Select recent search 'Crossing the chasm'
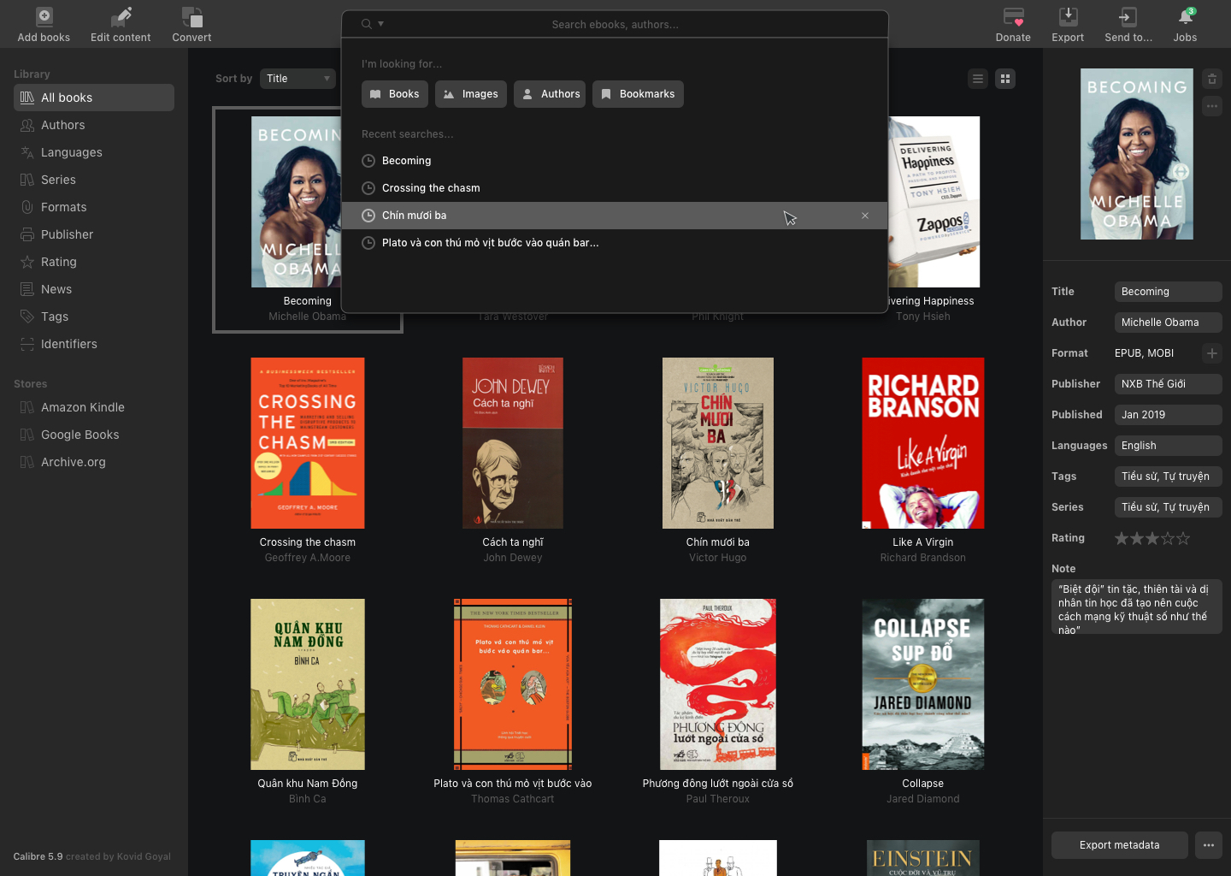Screen dimensions: 1231x876 tap(615, 188)
